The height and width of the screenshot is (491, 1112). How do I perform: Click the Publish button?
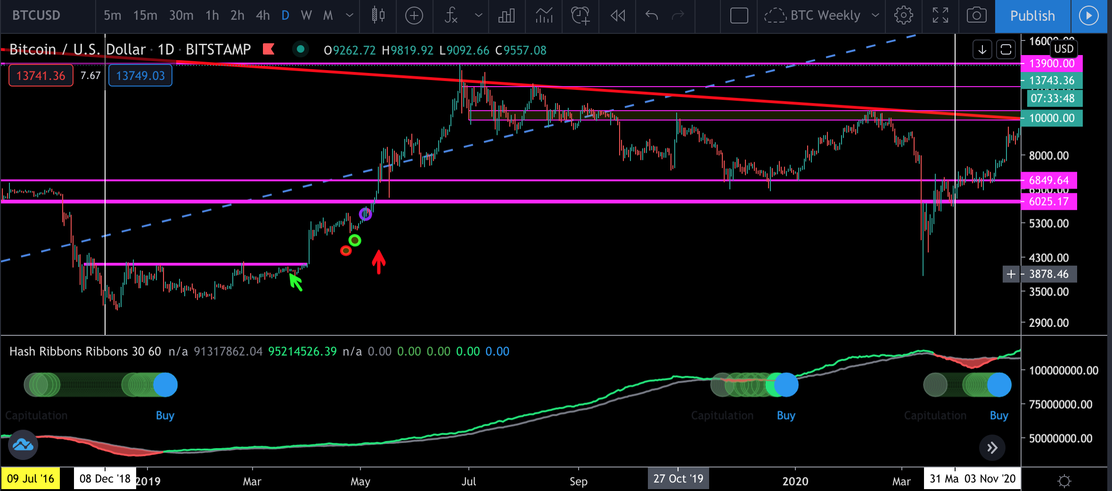pyautogui.click(x=1032, y=16)
